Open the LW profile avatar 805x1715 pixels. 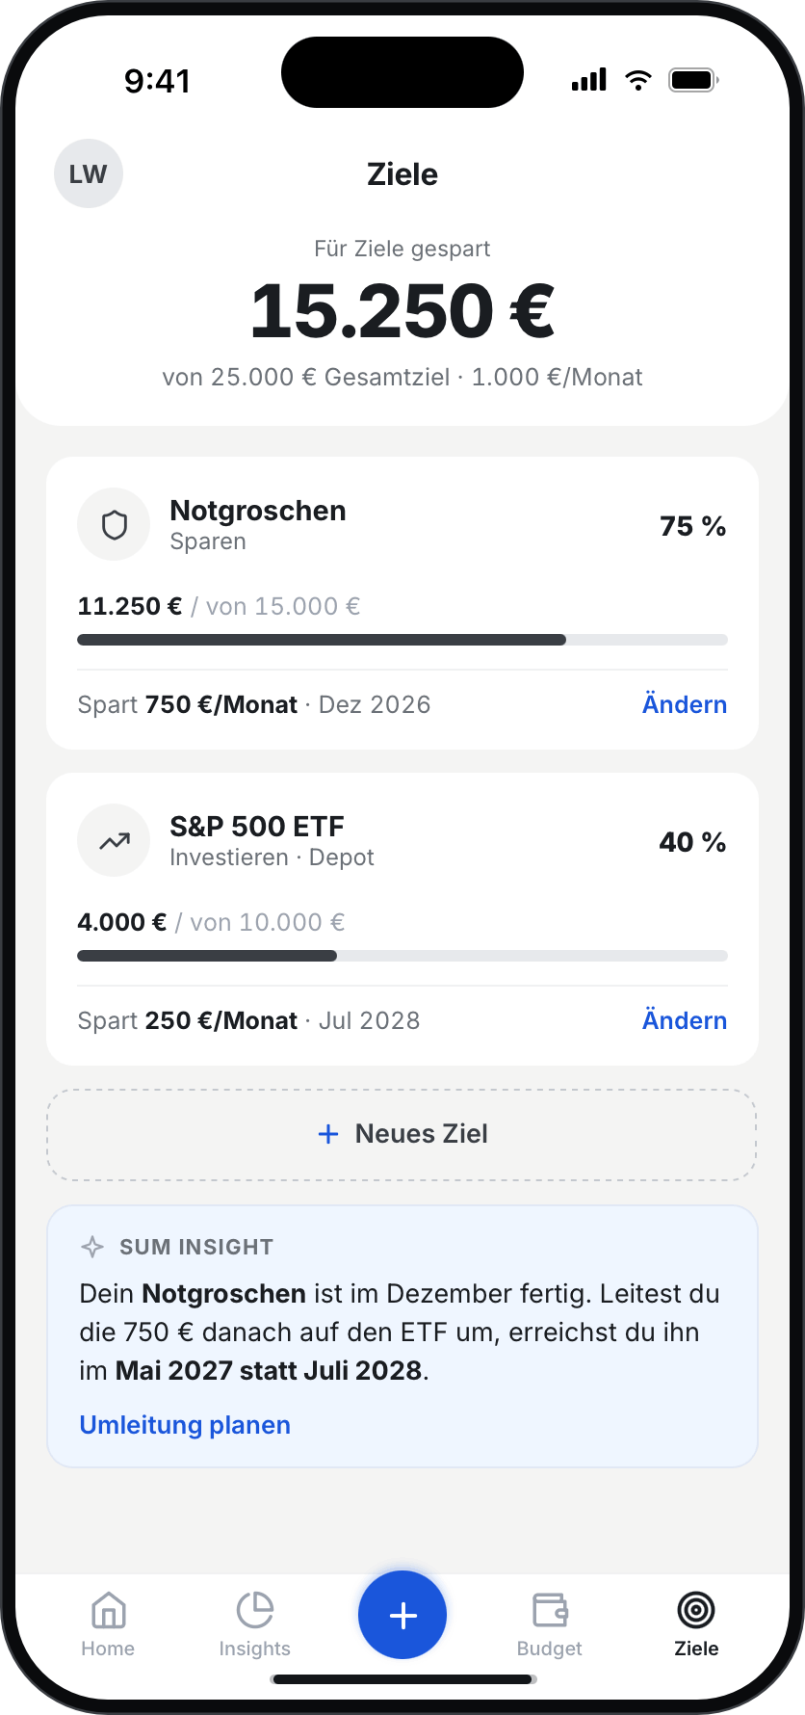[89, 173]
